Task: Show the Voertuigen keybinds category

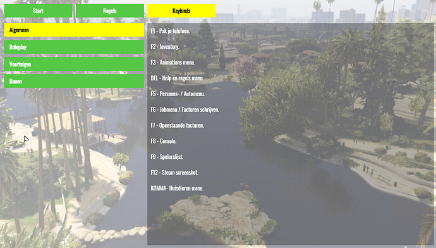Action: (x=74, y=65)
